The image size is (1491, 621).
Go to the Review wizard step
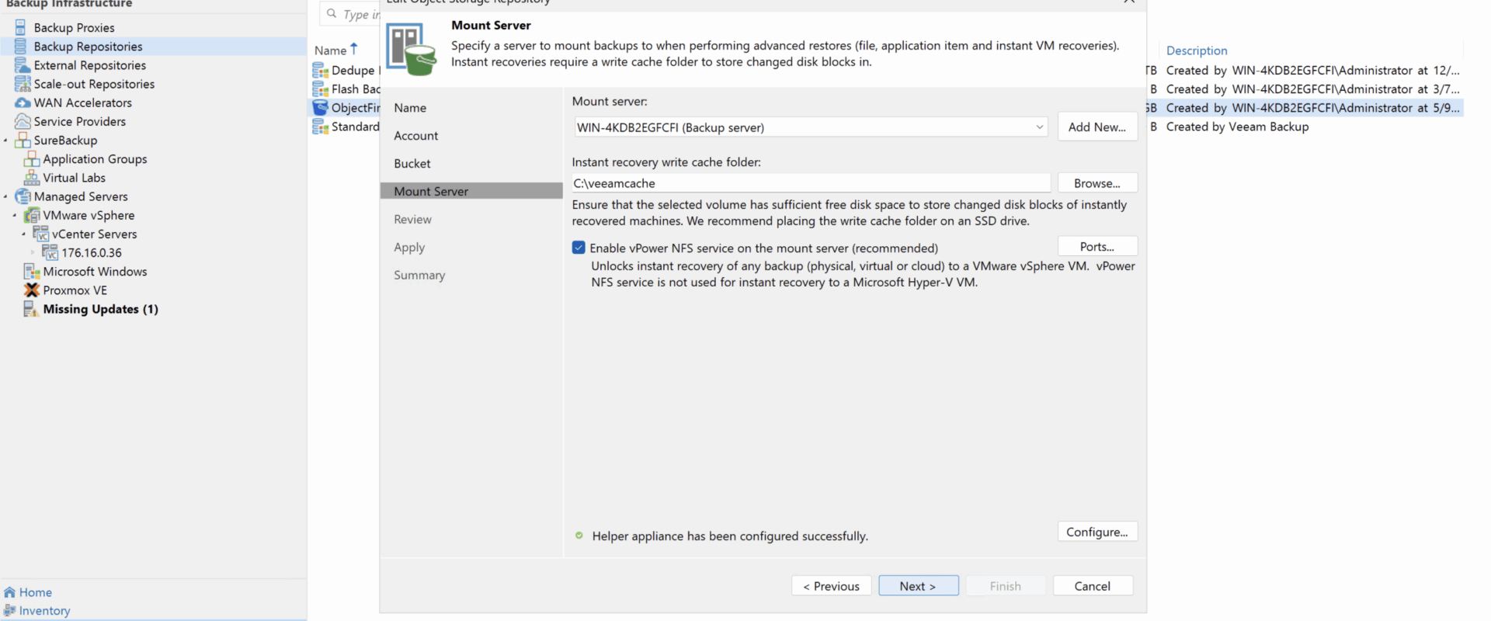pyautogui.click(x=412, y=219)
